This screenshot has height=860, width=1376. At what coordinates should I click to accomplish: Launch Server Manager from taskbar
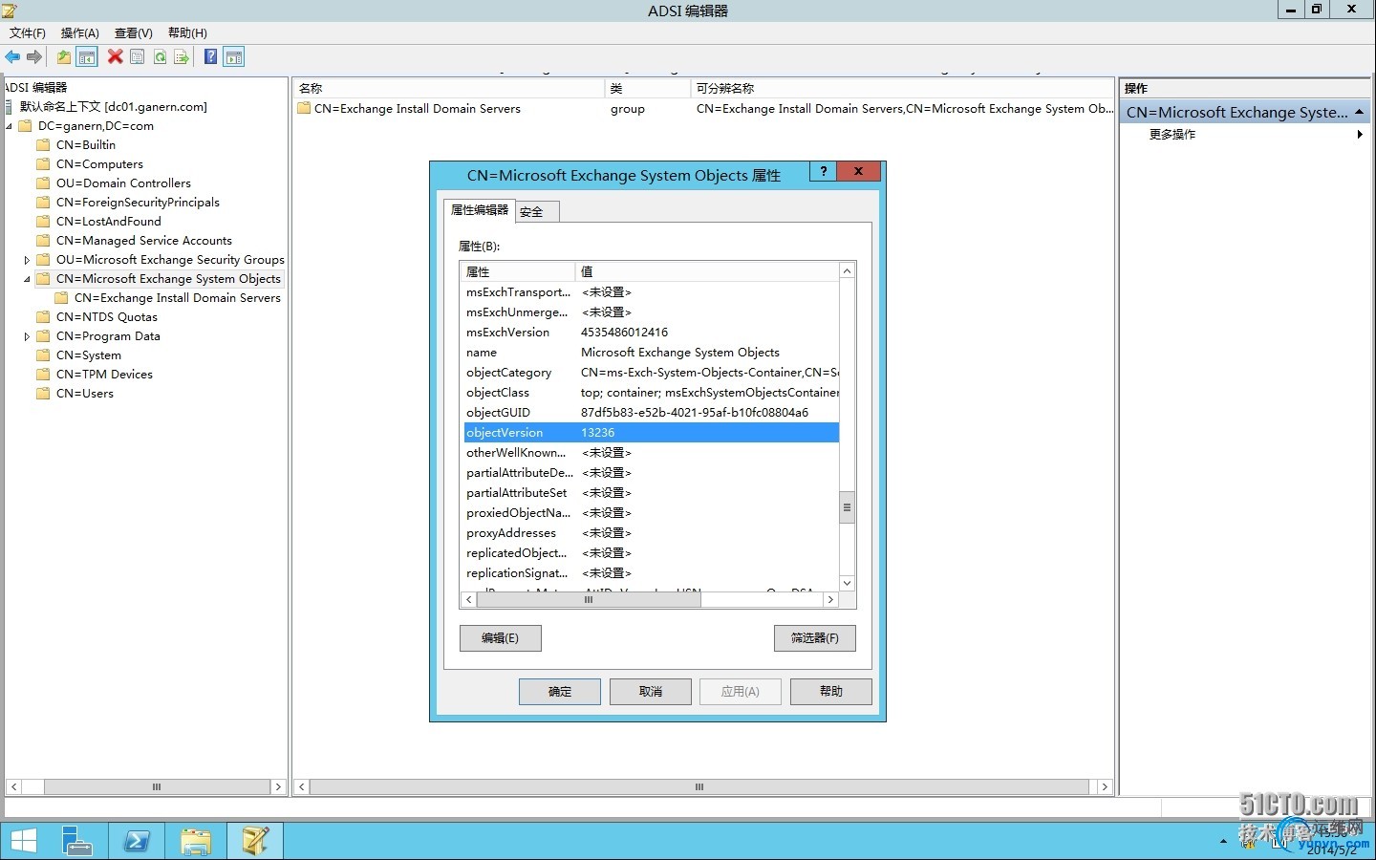tap(76, 841)
